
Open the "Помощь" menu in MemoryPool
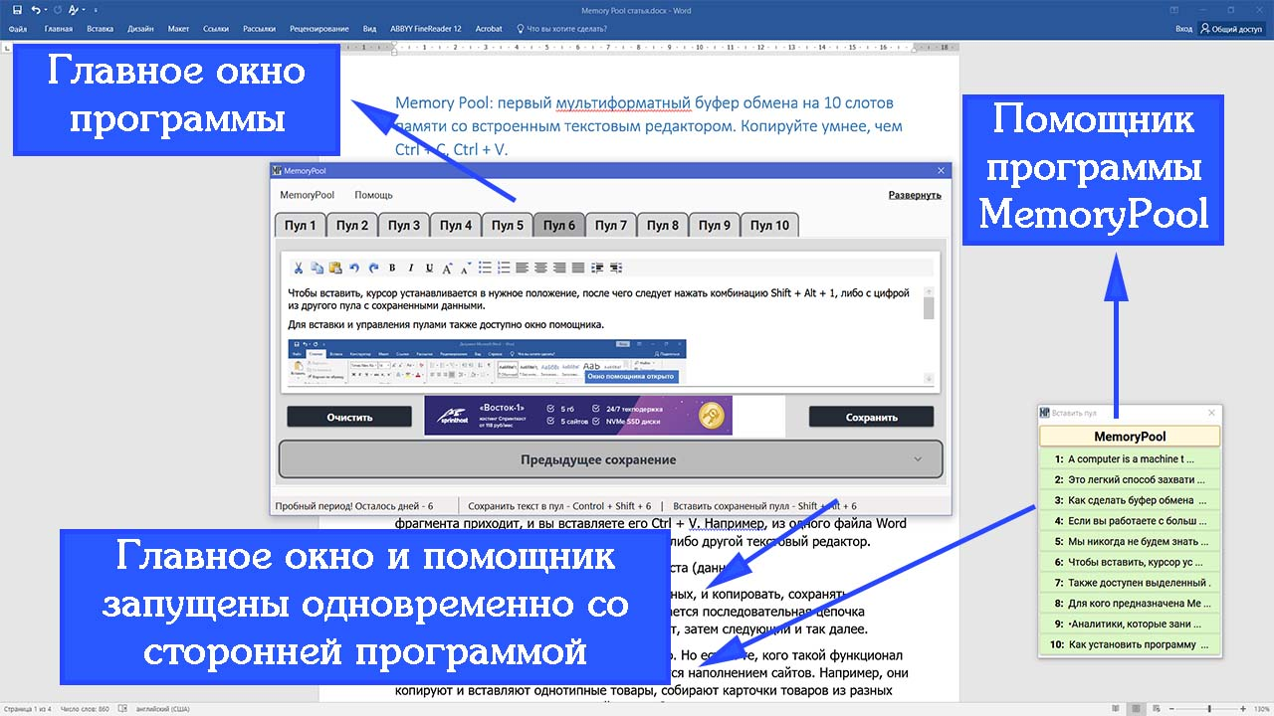[x=373, y=195]
